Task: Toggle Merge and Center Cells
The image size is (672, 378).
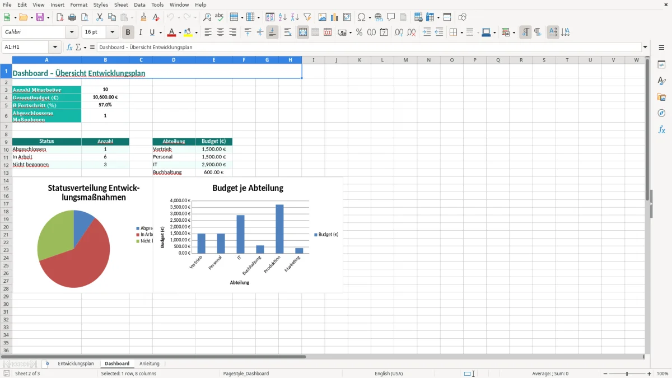Action: click(x=303, y=32)
